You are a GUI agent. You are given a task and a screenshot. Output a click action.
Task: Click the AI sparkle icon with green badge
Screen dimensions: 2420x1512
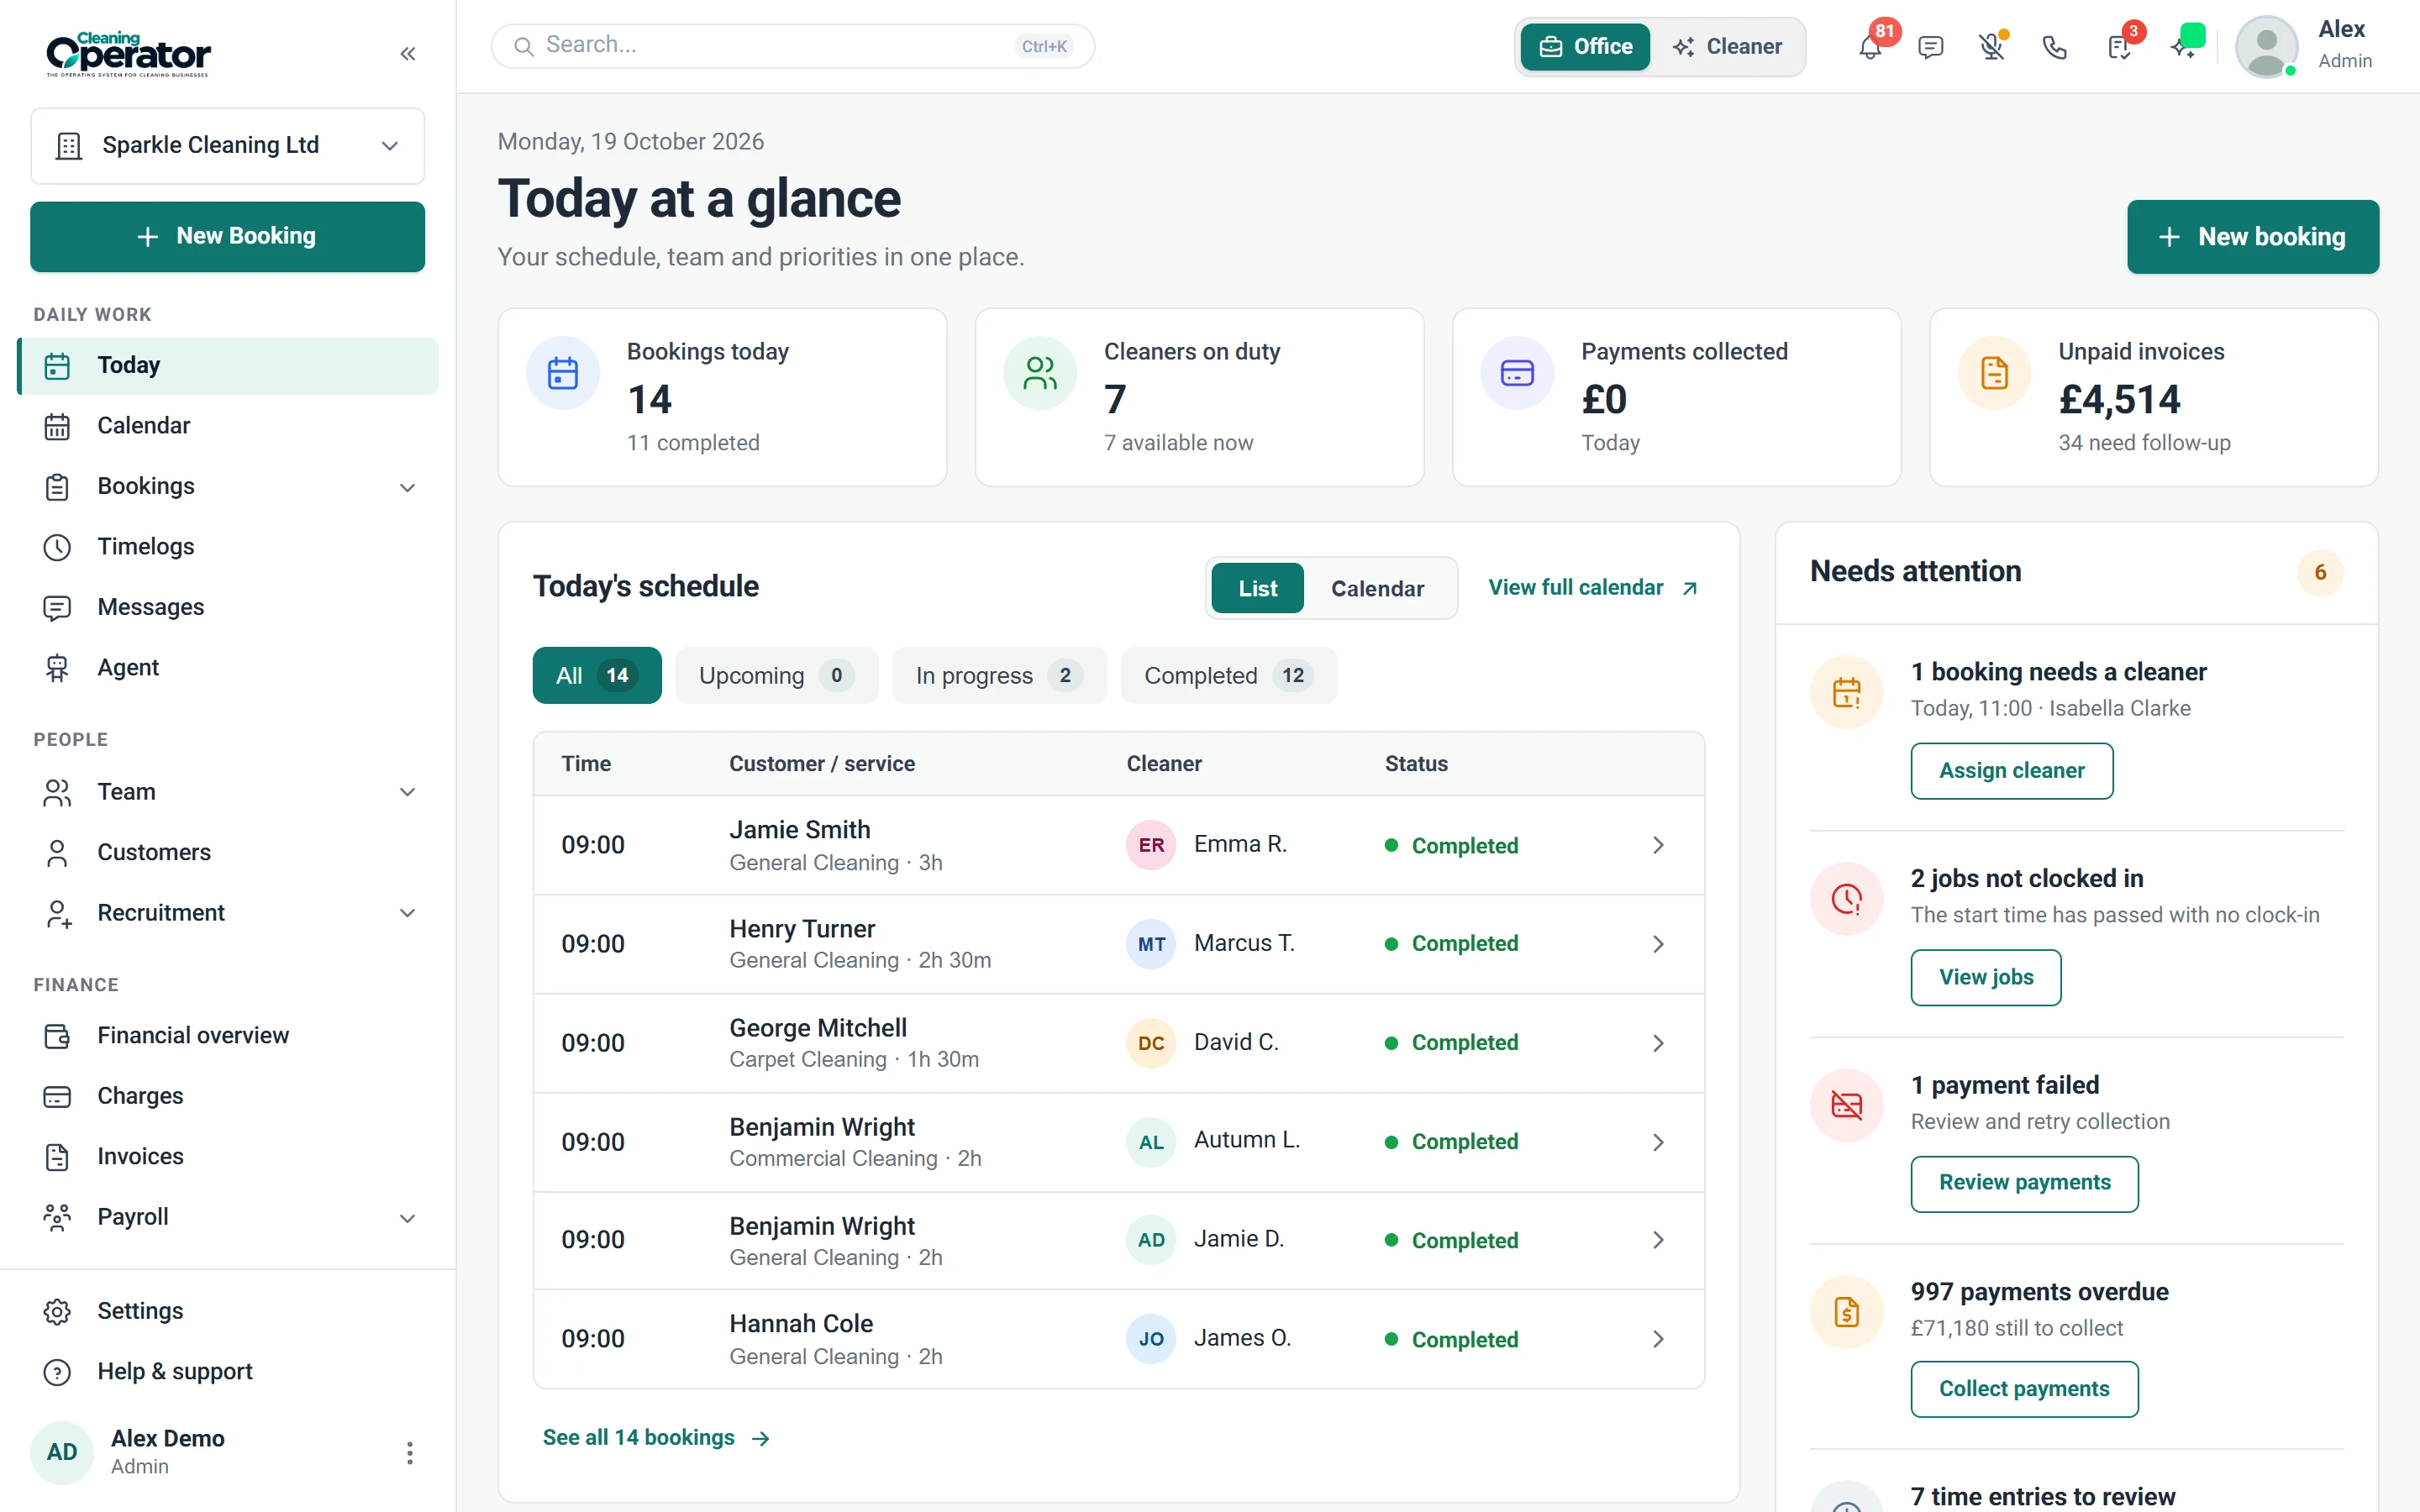click(x=2183, y=46)
